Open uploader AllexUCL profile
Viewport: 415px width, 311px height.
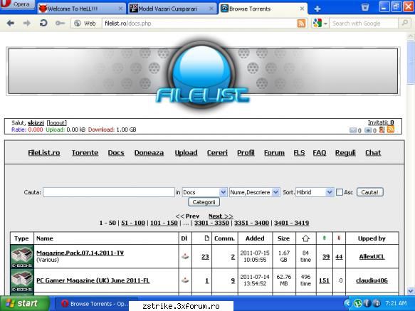(372, 256)
